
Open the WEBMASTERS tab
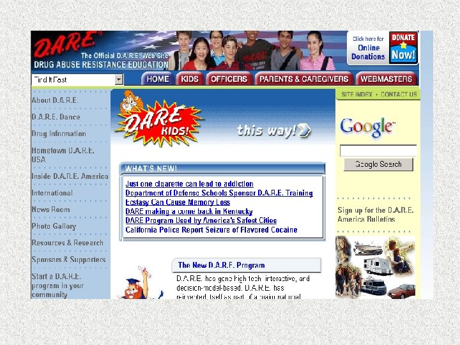386,79
